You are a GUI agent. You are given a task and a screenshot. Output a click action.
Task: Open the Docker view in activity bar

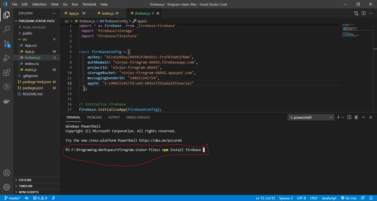tap(7, 101)
